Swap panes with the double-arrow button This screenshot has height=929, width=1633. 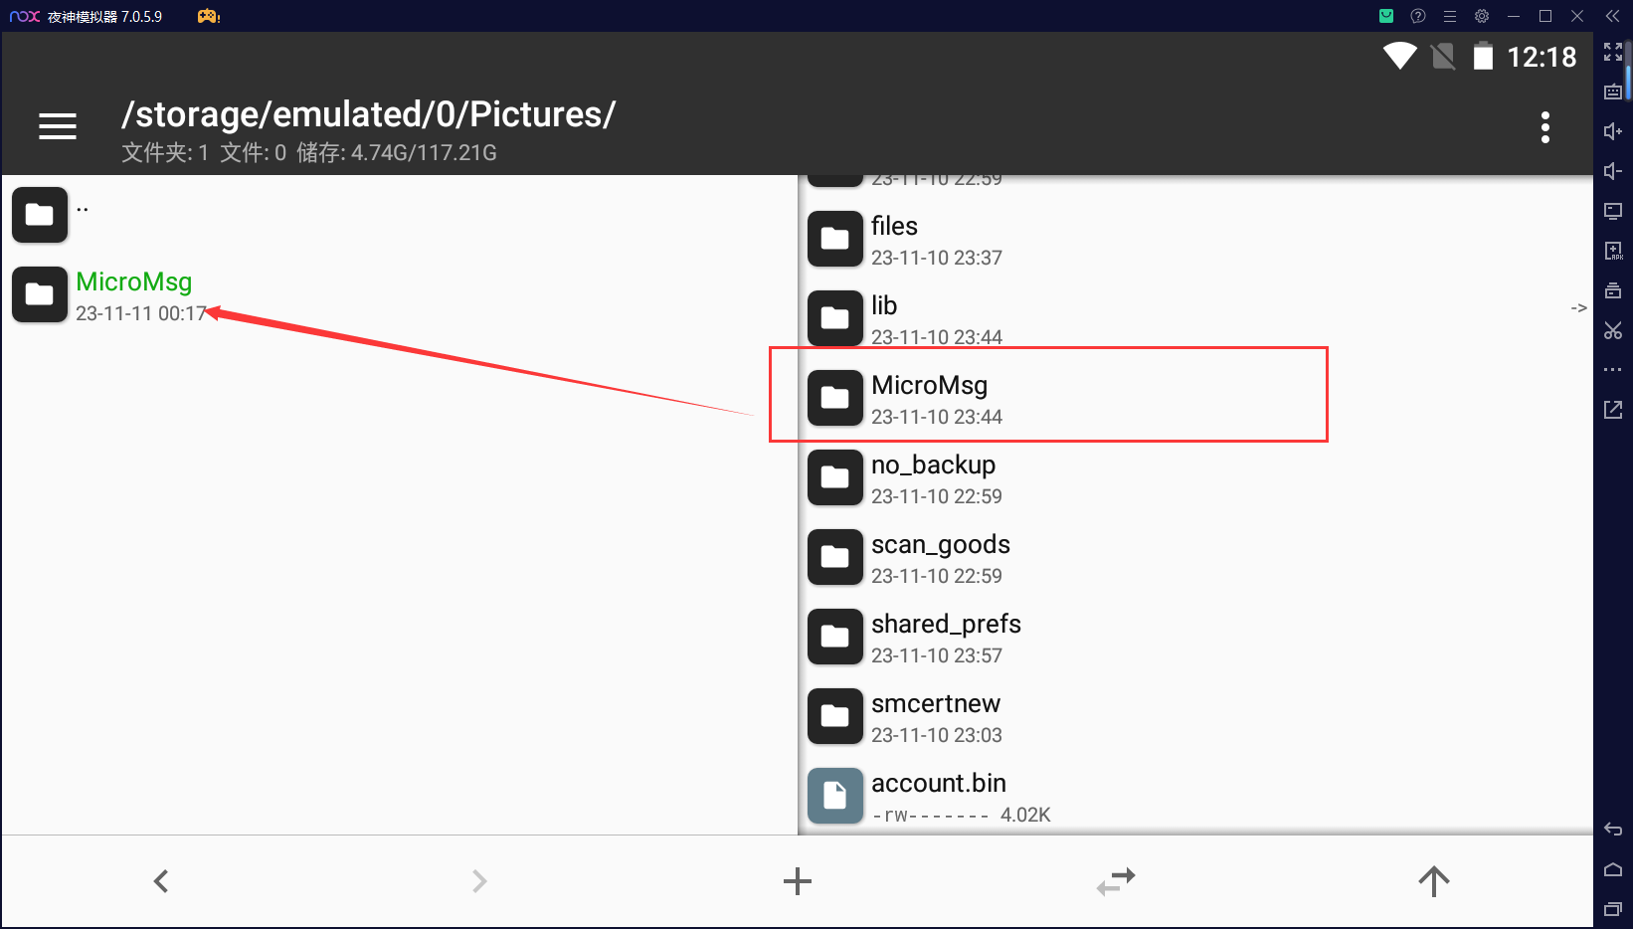tap(1116, 881)
